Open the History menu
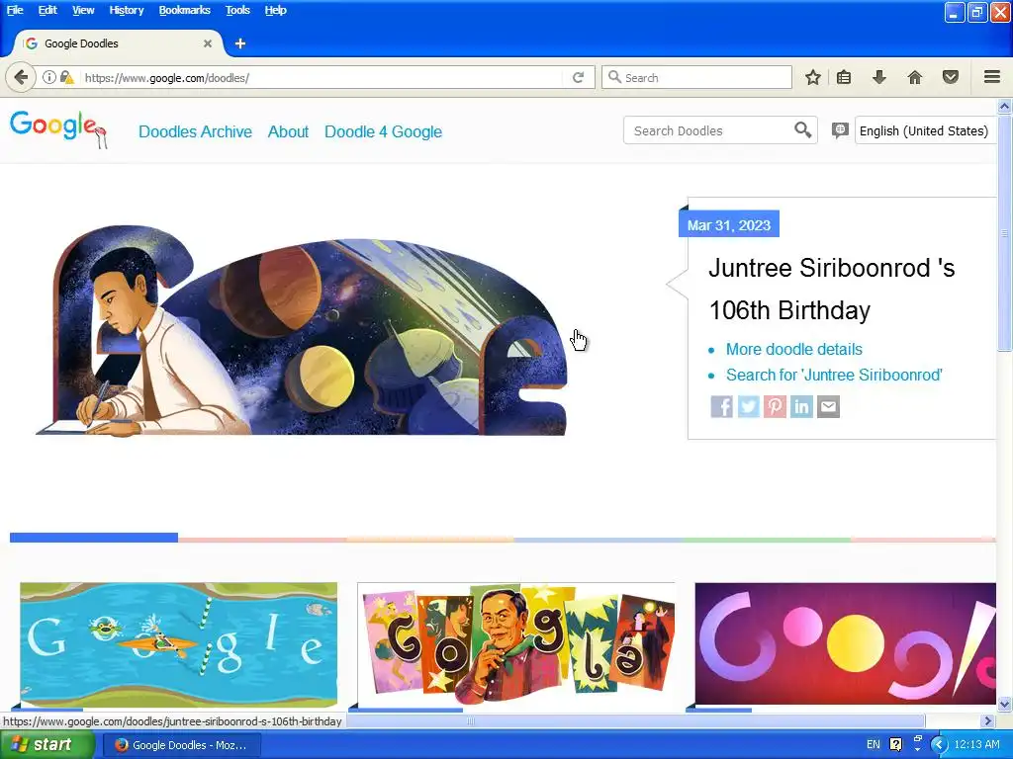1013x759 pixels. point(127,10)
